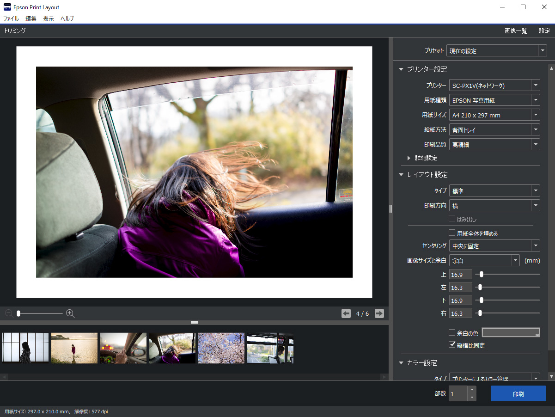The height and width of the screenshot is (417, 555).
Task: Click the zoom in magnifier icon
Action: 70,313
